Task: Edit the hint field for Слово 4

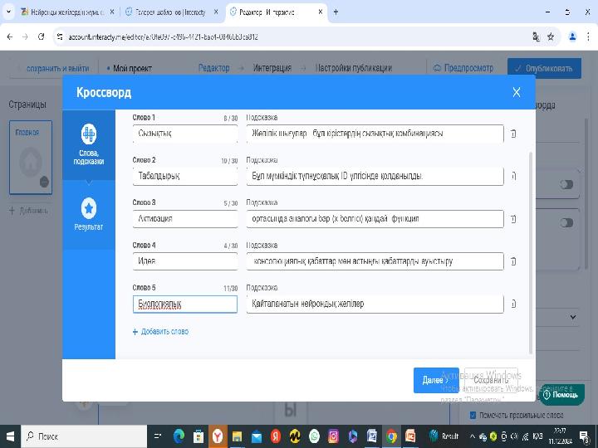Action: [x=375, y=261]
